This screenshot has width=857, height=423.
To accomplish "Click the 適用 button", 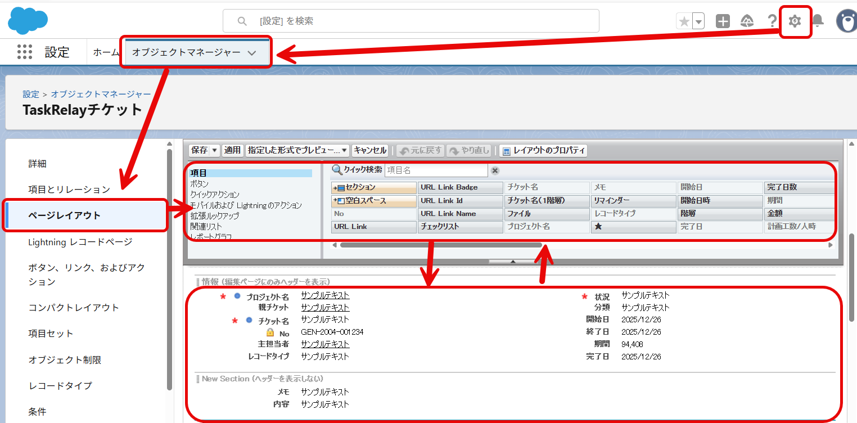I will point(232,150).
